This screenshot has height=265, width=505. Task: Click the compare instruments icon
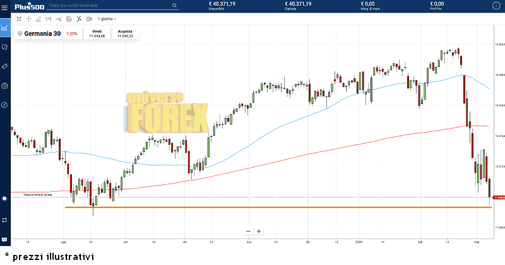coord(88,19)
